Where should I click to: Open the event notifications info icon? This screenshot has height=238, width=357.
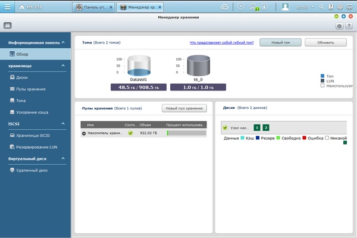264,7
